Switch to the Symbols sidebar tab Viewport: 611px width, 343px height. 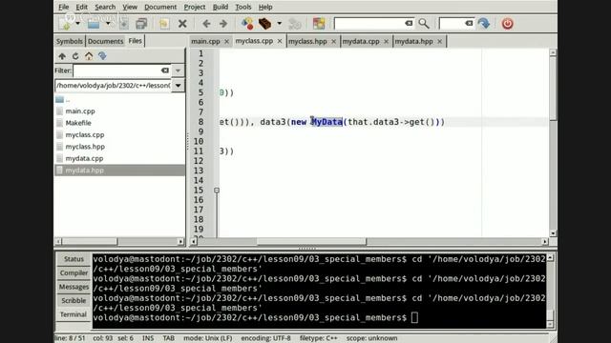(x=70, y=41)
